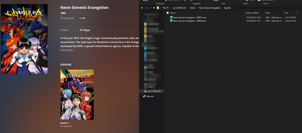Click studio 'TV Tokyo' link
The image size is (302, 133).
pos(85,30)
